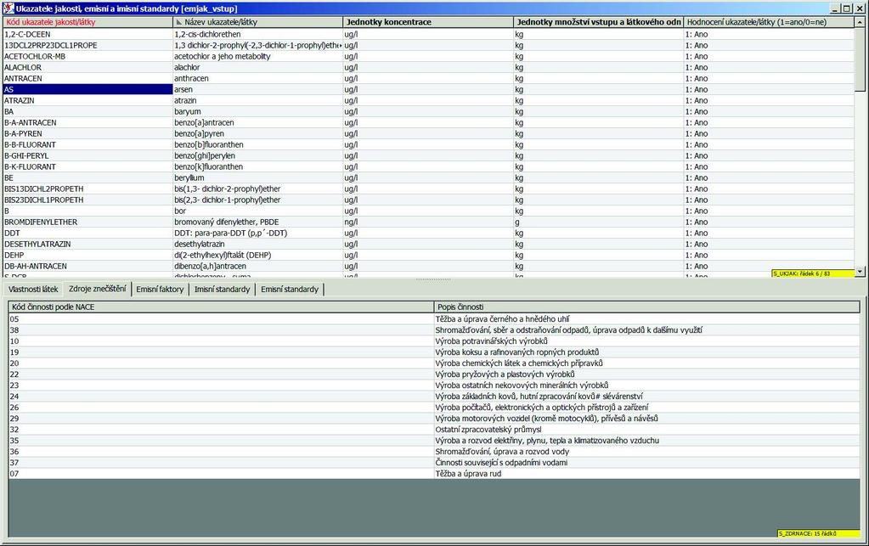
Task: Select the ALACHLOR code cell
Action: click(x=87, y=67)
